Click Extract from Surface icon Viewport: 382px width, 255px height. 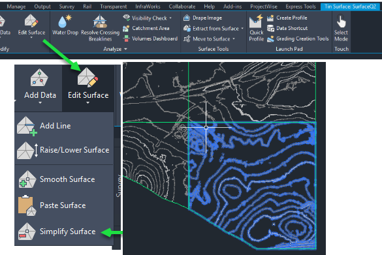click(x=187, y=29)
